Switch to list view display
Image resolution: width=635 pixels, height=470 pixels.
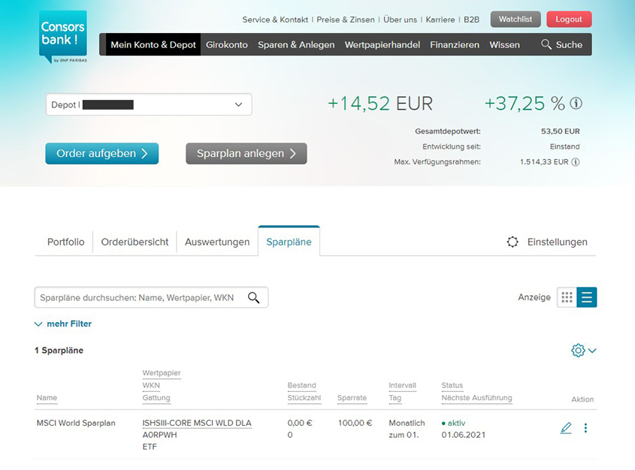point(587,297)
